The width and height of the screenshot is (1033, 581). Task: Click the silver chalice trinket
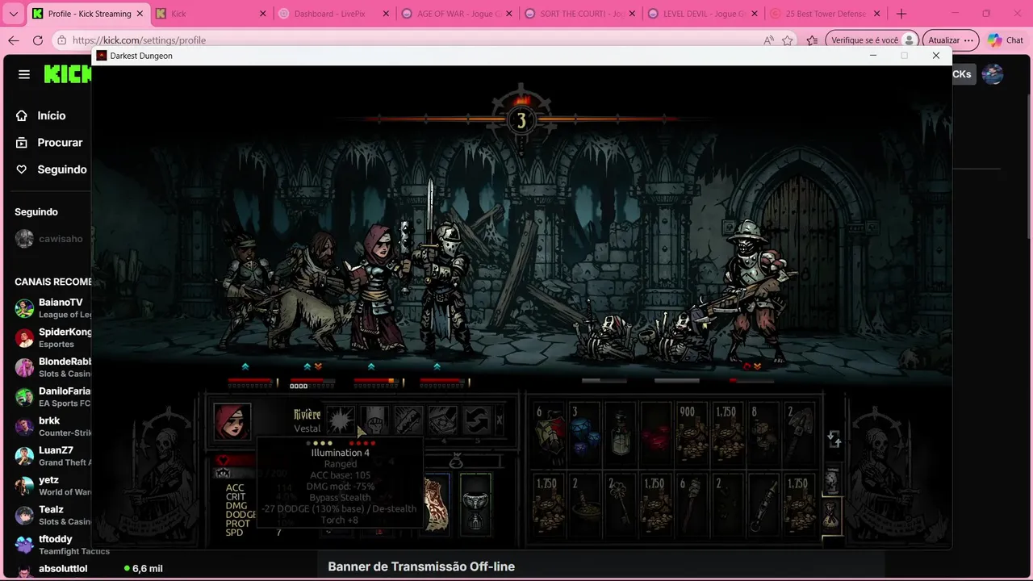pyautogui.click(x=475, y=504)
